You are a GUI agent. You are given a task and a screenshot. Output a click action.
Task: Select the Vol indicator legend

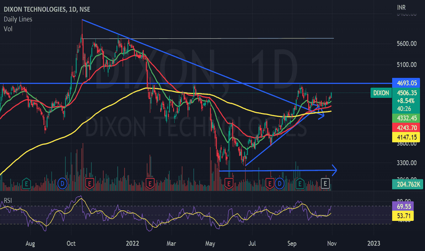(8, 29)
